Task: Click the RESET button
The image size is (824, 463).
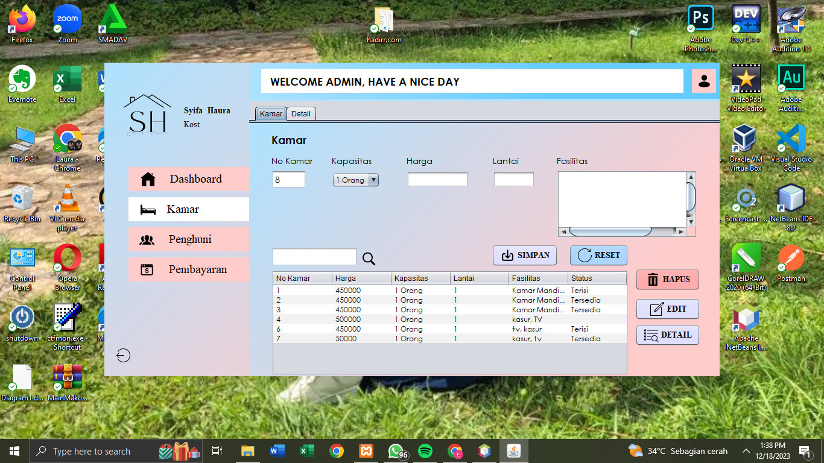Action: (x=598, y=255)
